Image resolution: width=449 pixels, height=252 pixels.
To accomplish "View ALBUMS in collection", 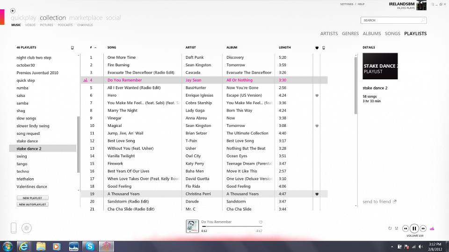I will [372, 34].
